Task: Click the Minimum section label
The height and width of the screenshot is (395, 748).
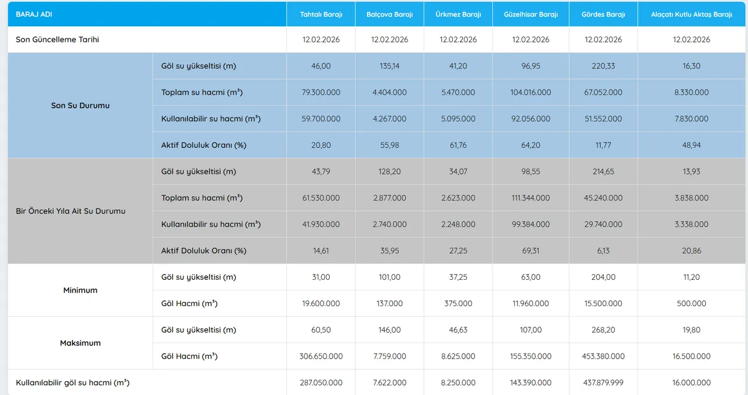Action: [80, 290]
